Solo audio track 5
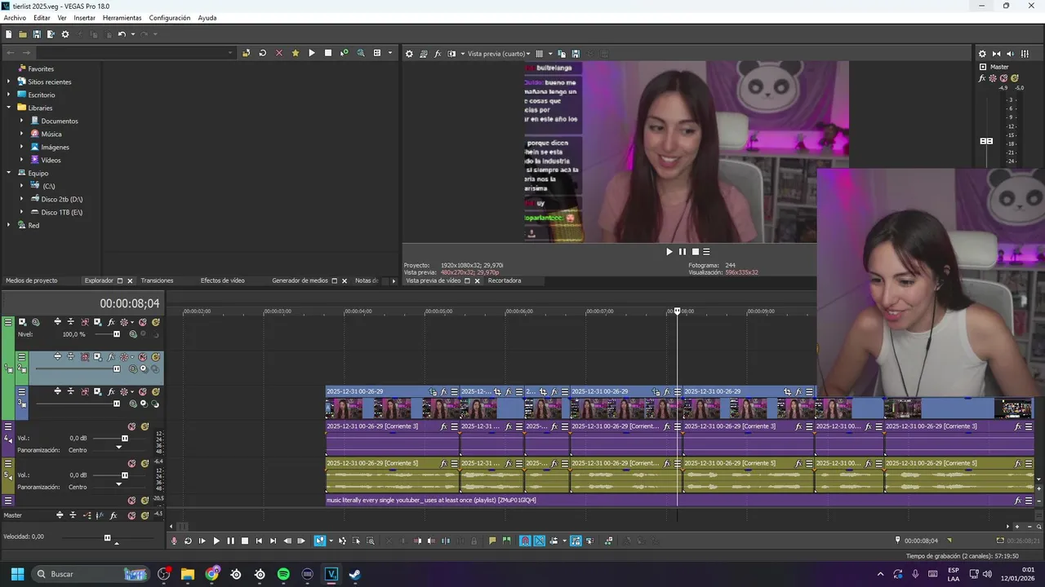 (x=145, y=464)
